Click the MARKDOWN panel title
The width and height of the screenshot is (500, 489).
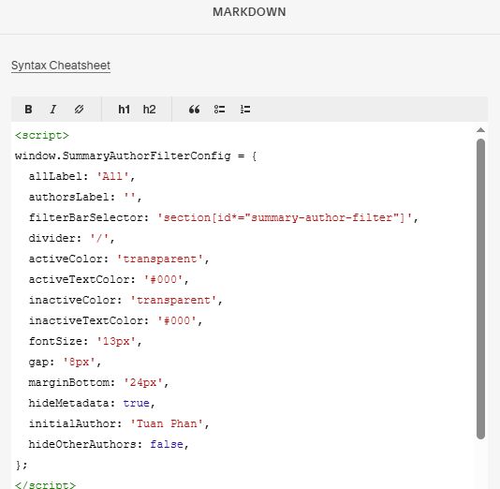tap(249, 12)
